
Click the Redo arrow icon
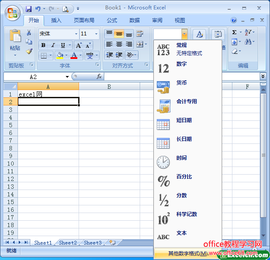tap(52, 9)
